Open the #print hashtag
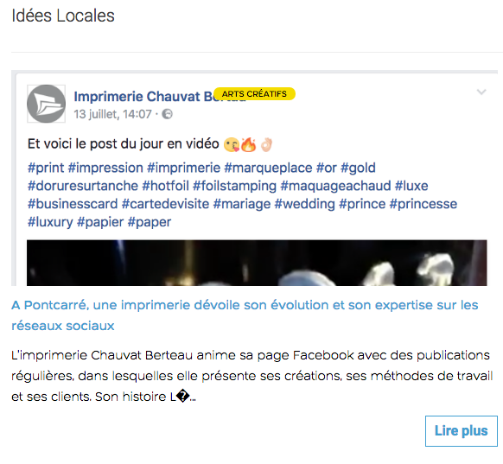 (46, 168)
